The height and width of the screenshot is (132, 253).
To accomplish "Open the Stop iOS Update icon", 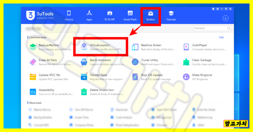I will coord(135,77).
